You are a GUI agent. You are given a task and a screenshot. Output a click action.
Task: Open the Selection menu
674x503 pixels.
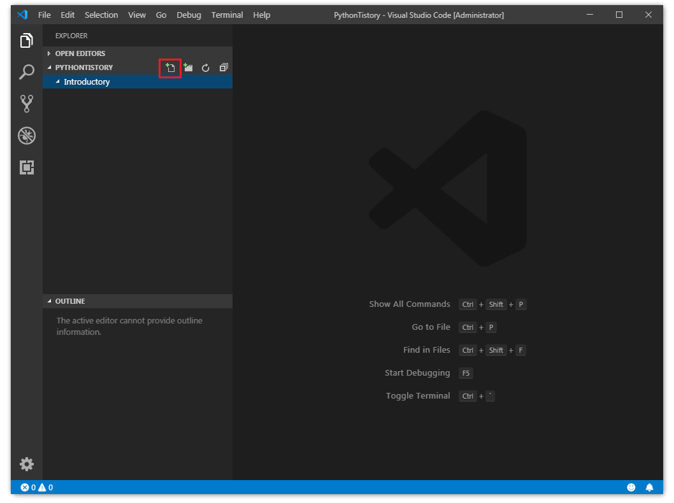(101, 15)
